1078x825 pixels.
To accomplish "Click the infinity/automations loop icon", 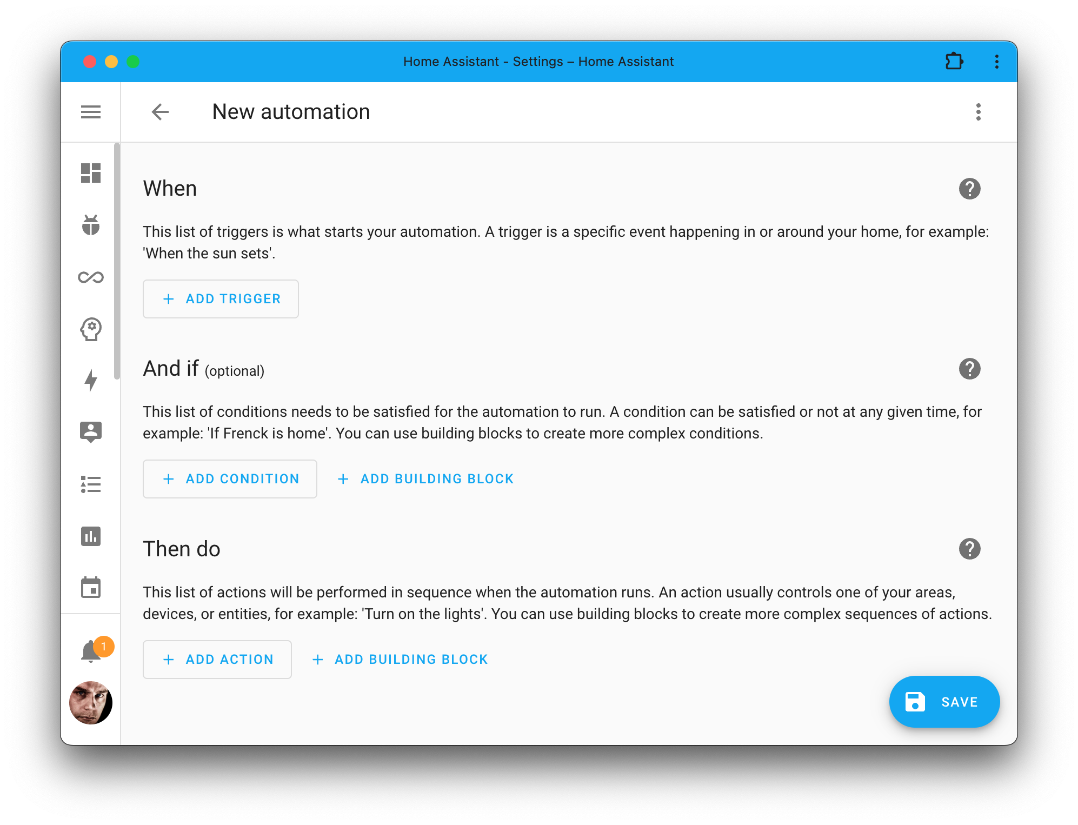I will coord(90,277).
